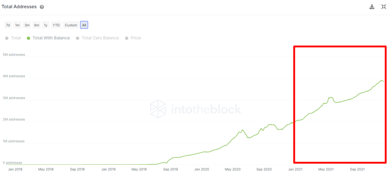Click the Total Addresses chart title
The width and height of the screenshot is (391, 175).
point(19,7)
